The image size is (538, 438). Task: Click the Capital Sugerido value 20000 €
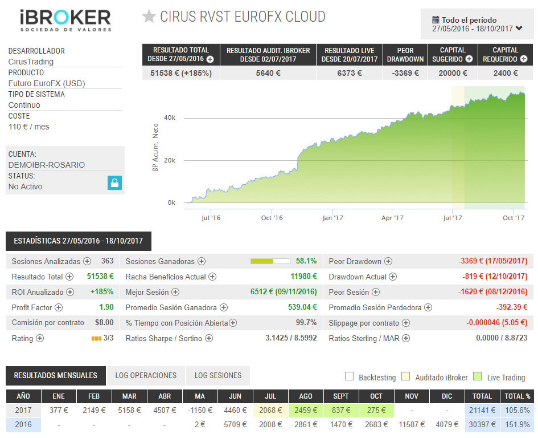click(x=453, y=73)
